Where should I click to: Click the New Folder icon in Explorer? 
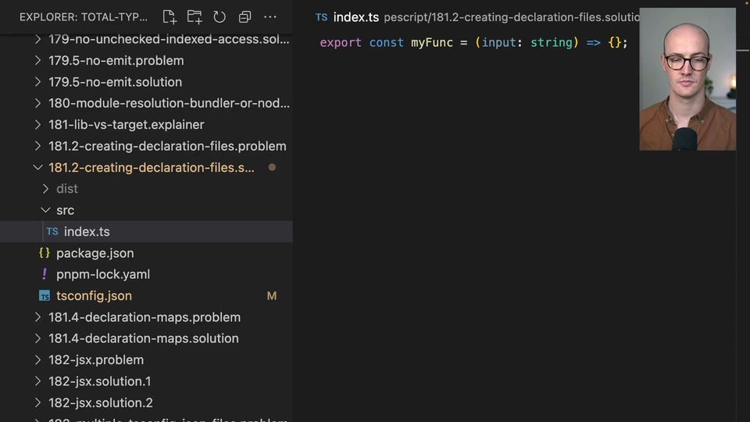195,16
